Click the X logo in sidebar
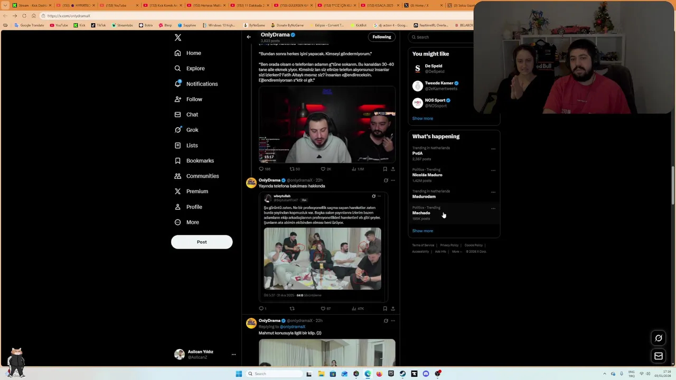The height and width of the screenshot is (380, 676). click(x=178, y=37)
